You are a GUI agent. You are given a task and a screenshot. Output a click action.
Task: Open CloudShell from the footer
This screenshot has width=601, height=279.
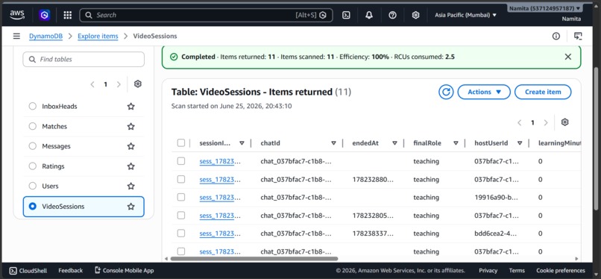point(28,271)
